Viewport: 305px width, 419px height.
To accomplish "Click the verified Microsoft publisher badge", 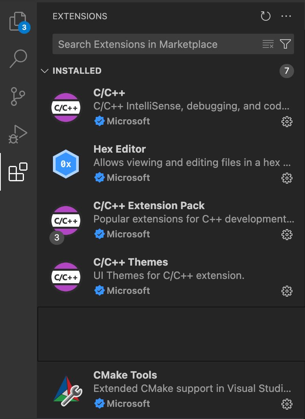I will coord(100,121).
